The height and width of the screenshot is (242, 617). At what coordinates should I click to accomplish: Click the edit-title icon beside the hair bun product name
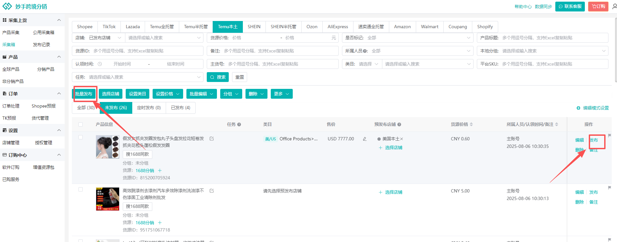pyautogui.click(x=212, y=139)
